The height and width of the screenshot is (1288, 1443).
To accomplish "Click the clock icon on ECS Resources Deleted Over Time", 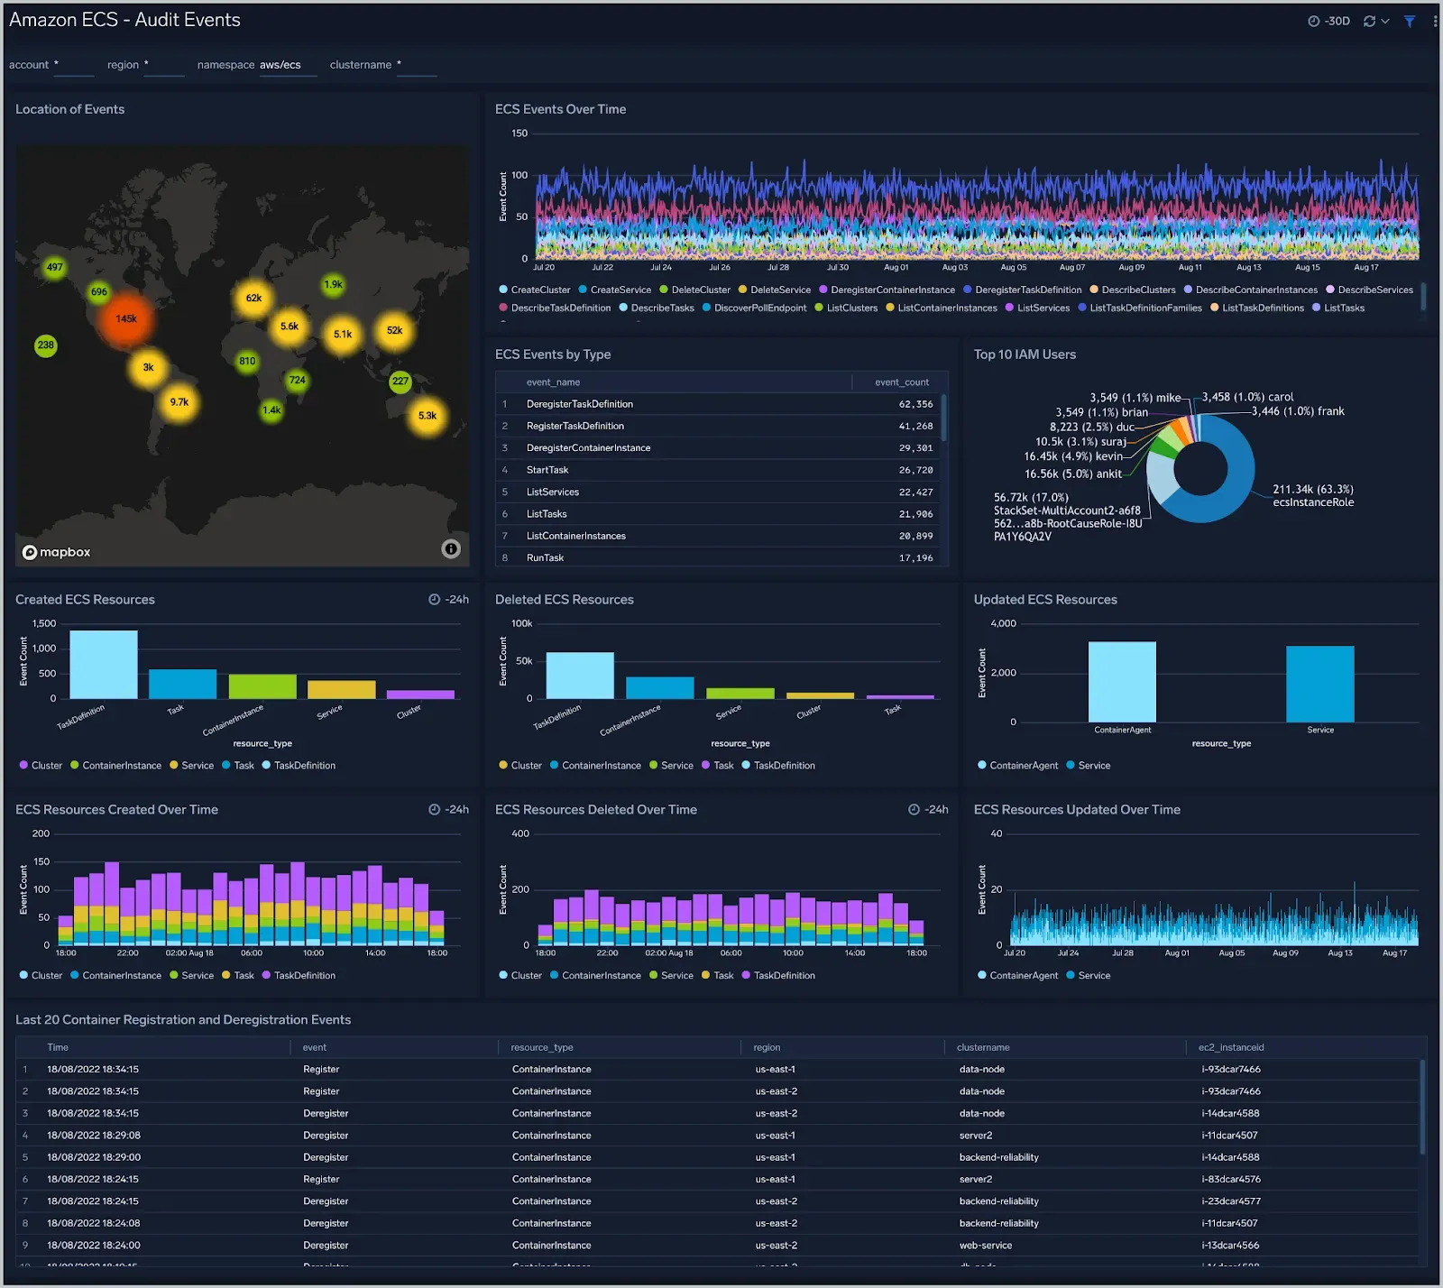I will click(914, 809).
